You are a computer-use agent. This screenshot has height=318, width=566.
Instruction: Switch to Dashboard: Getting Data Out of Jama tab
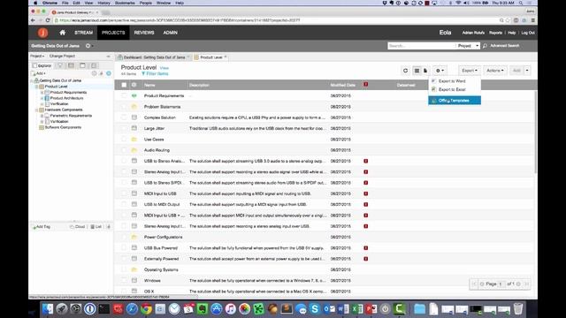click(153, 57)
